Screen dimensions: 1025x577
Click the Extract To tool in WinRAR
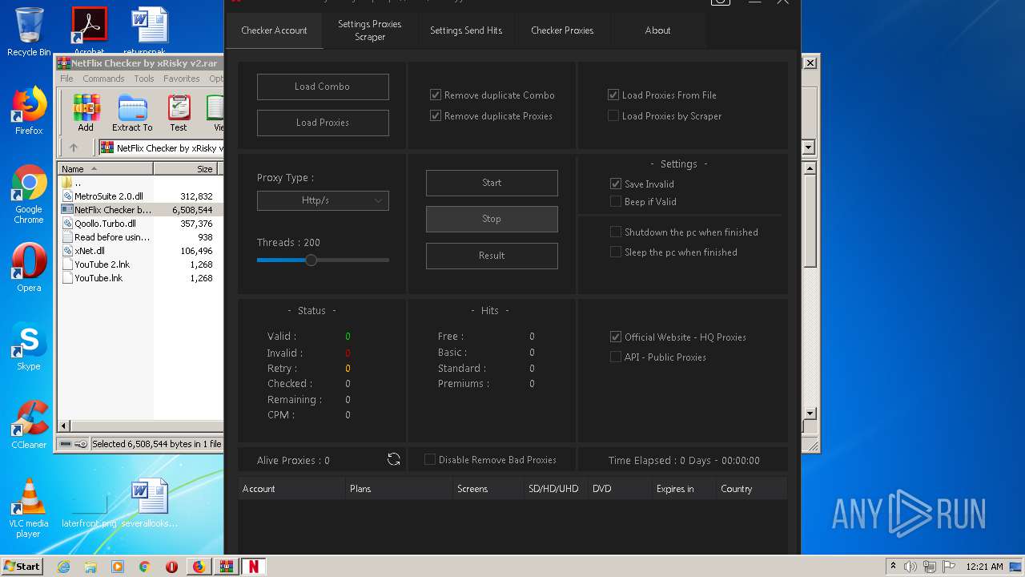(x=132, y=113)
